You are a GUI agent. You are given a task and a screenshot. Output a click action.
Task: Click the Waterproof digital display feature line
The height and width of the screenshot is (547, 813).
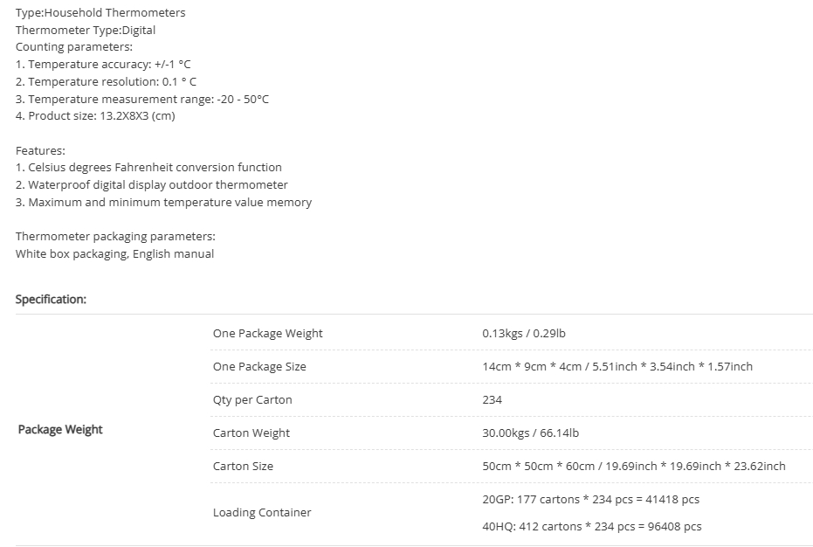pos(151,184)
